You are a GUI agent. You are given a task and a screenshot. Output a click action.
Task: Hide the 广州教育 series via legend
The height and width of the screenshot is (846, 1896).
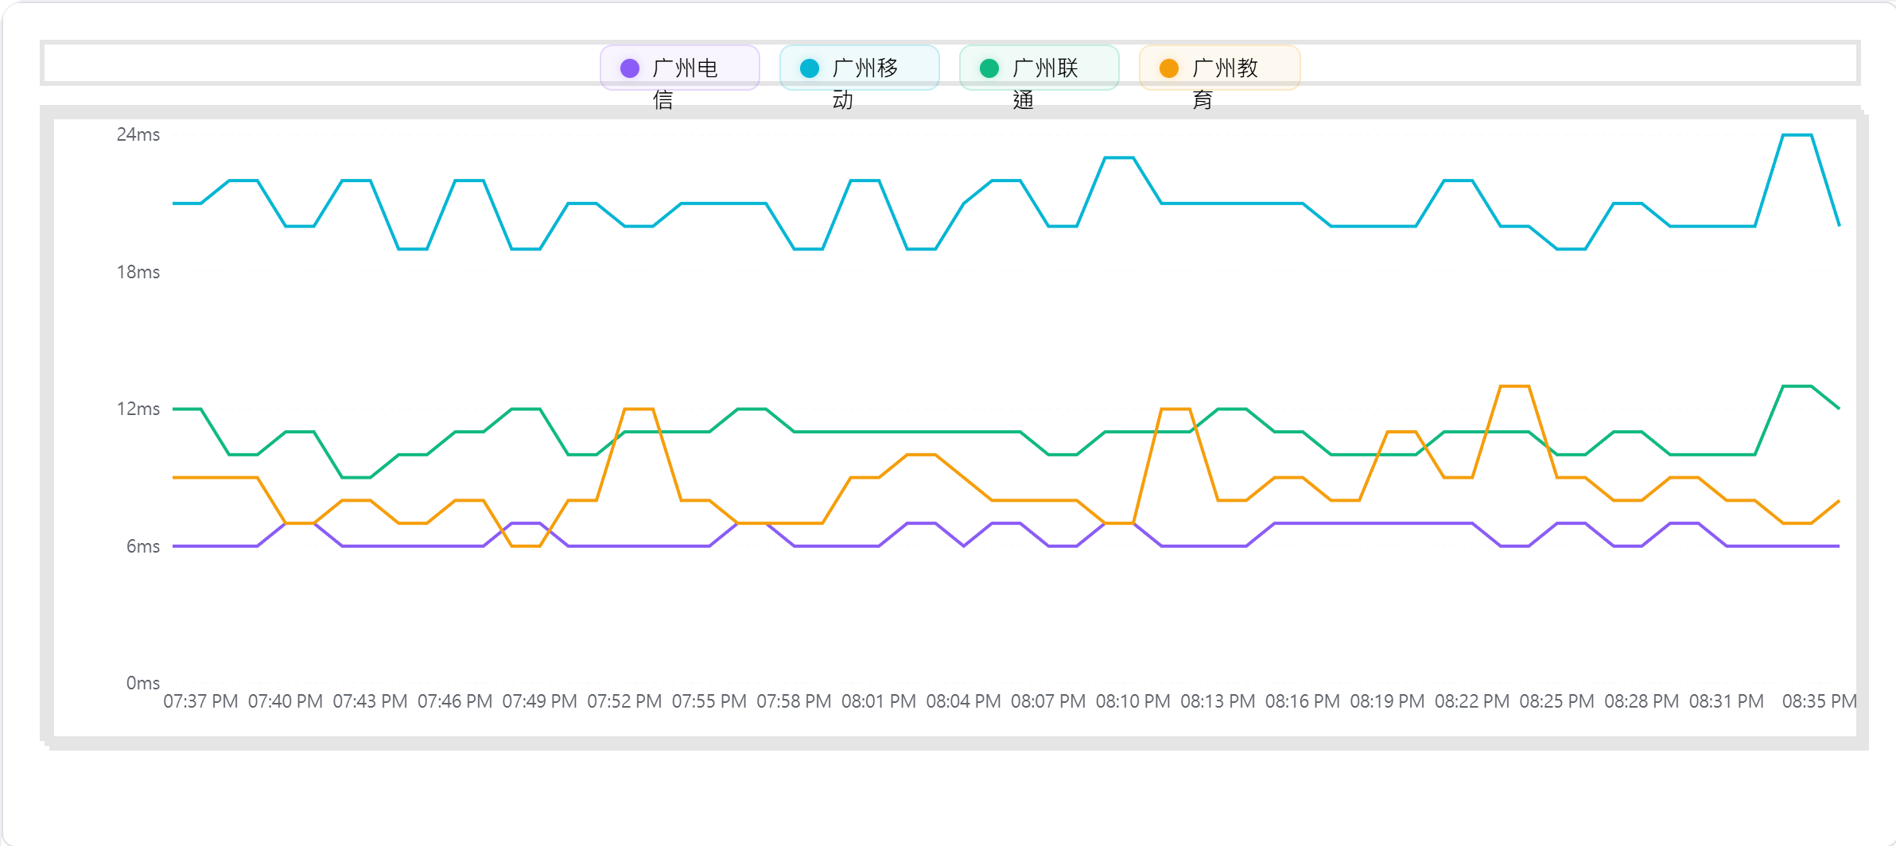click(1219, 68)
